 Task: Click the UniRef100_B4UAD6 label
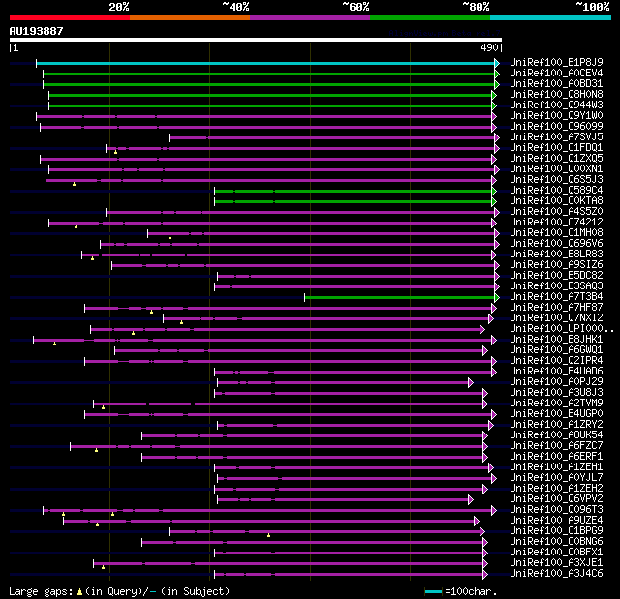[x=556, y=372]
